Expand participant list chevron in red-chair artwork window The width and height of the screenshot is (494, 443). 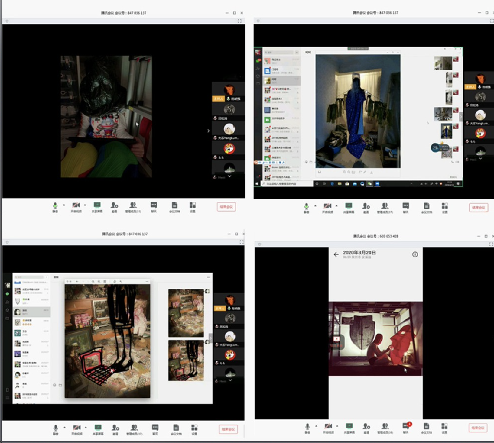click(230, 380)
